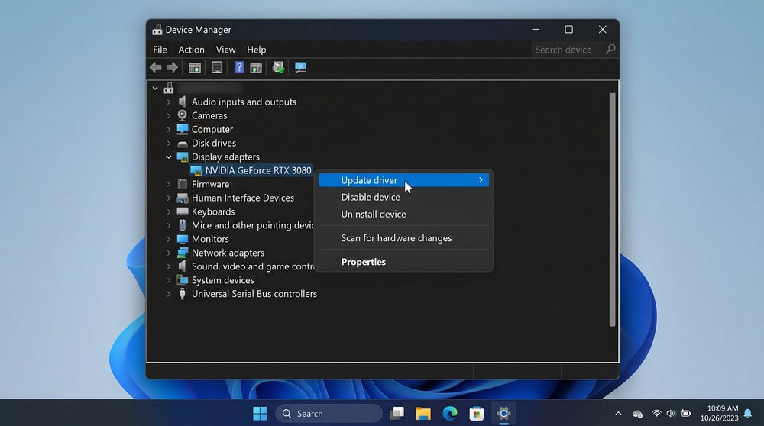764x426 pixels.
Task: Click the System devices icon
Action: [x=183, y=280]
